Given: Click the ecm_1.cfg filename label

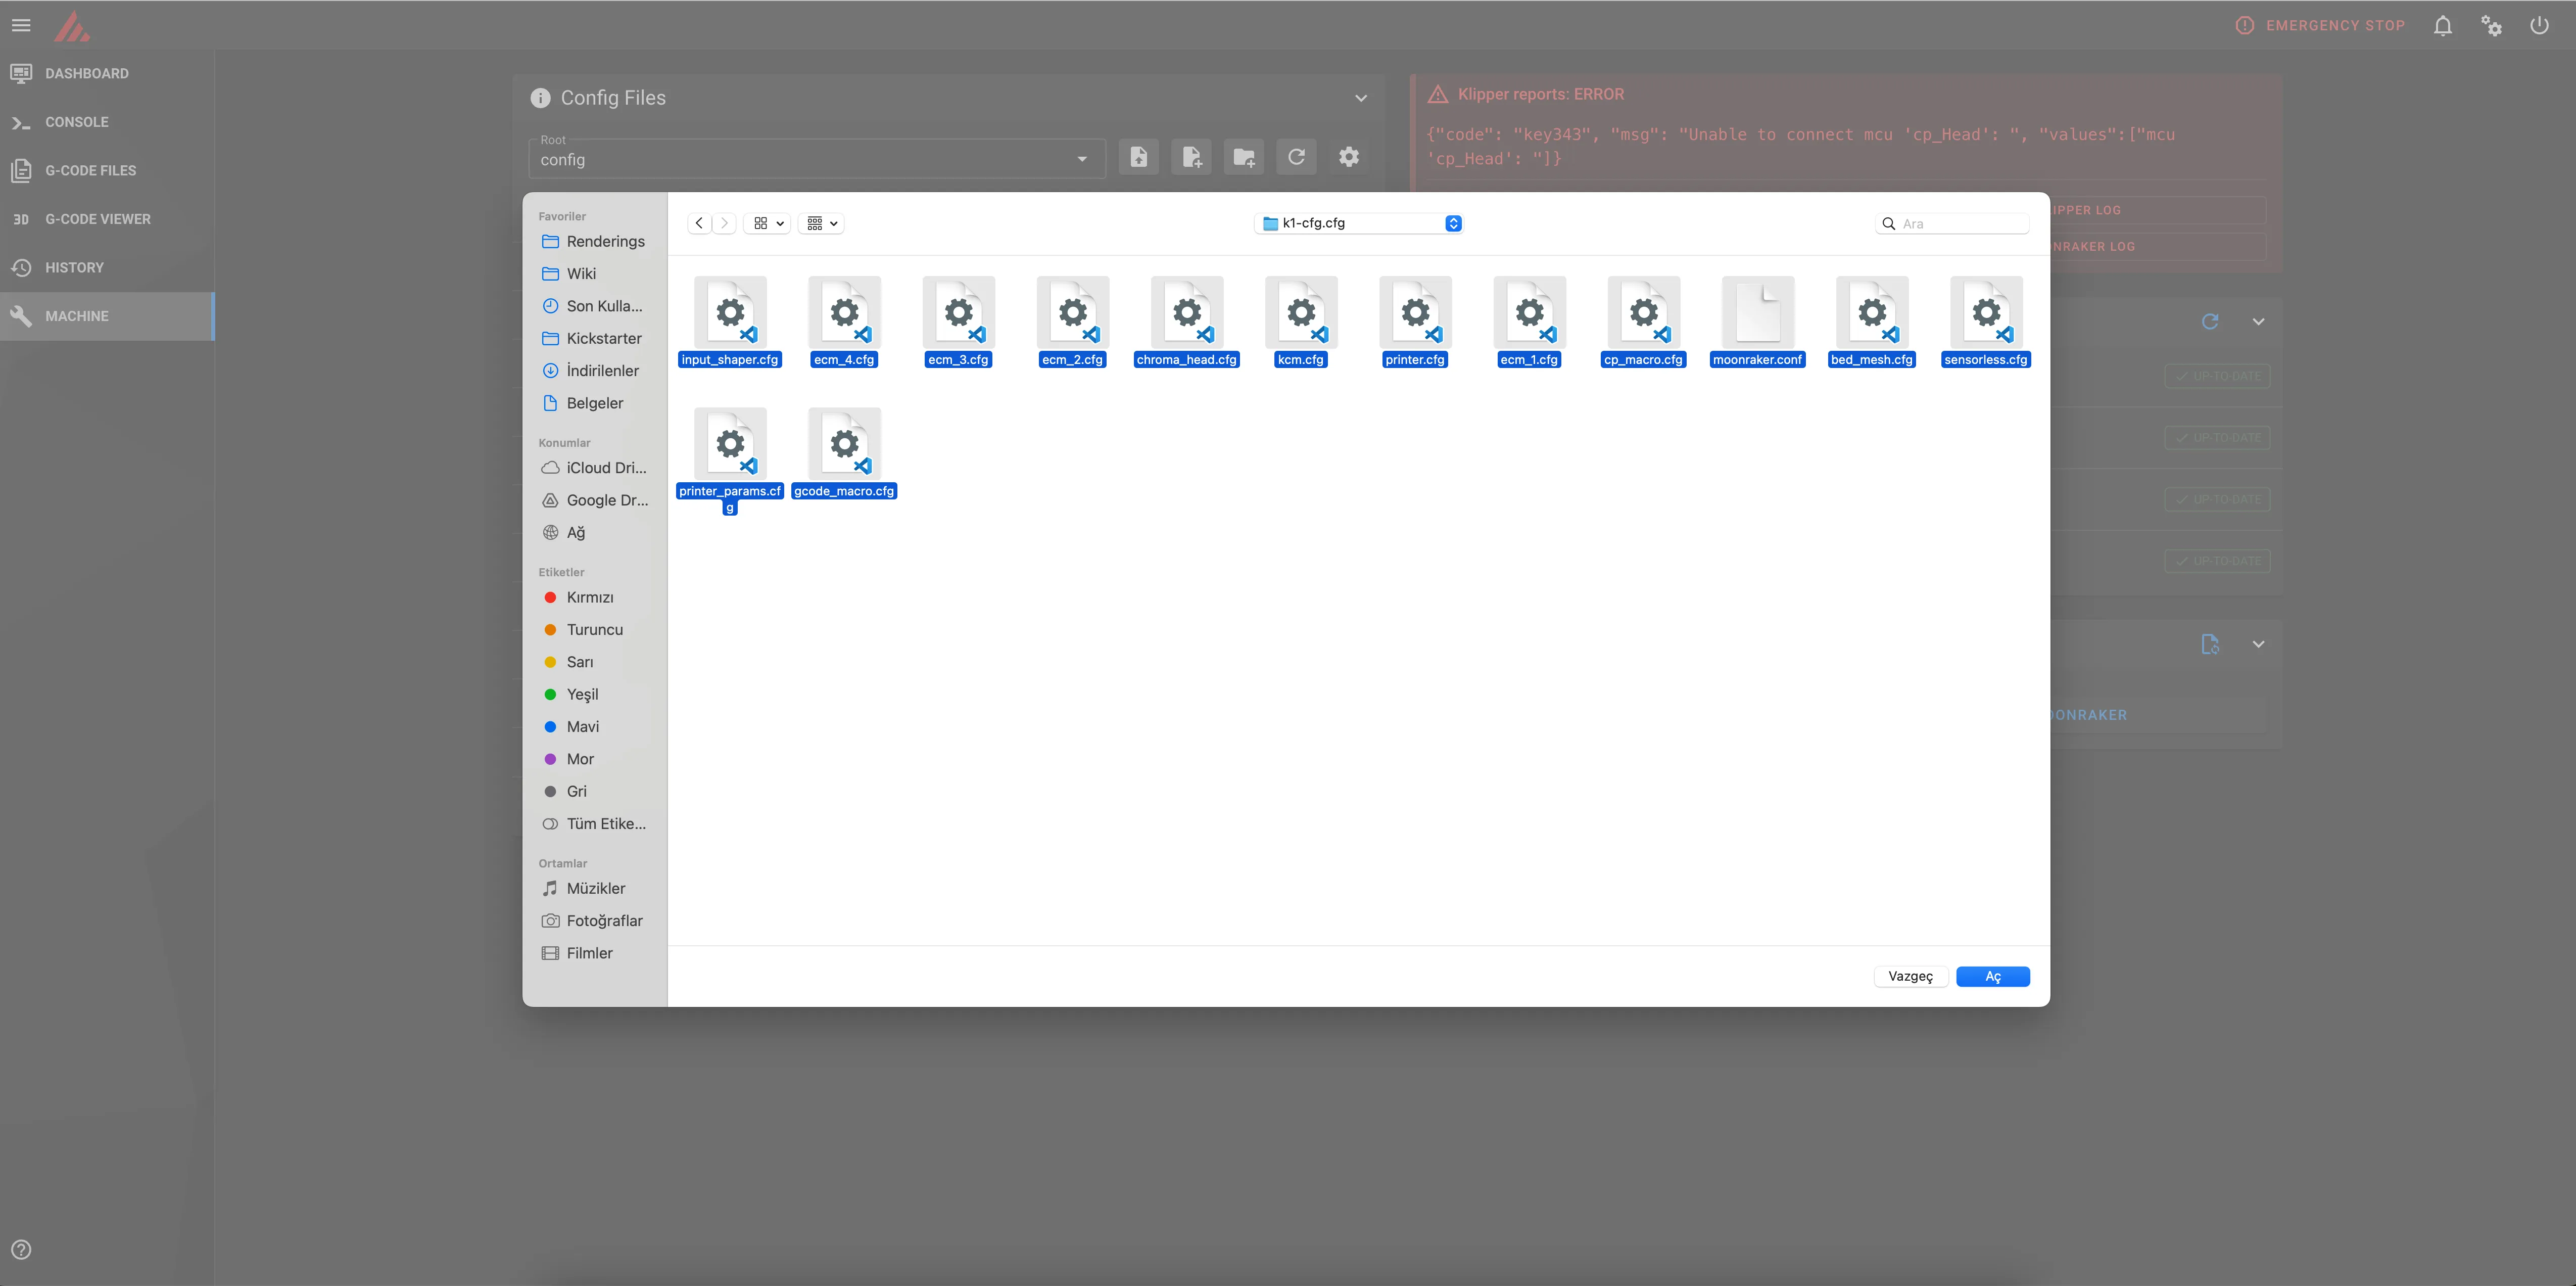Looking at the screenshot, I should (x=1529, y=359).
